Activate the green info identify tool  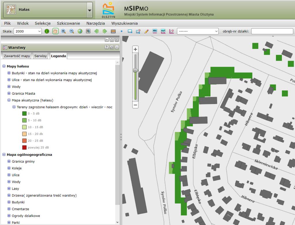47,31
